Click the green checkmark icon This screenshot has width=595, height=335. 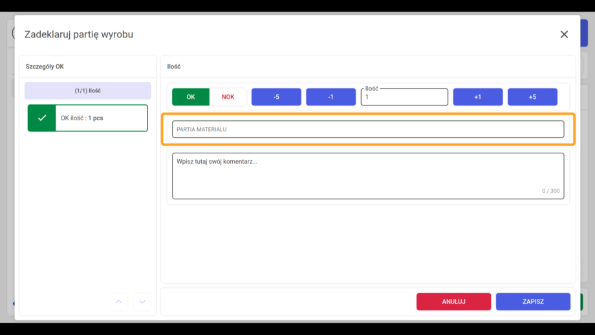[42, 118]
